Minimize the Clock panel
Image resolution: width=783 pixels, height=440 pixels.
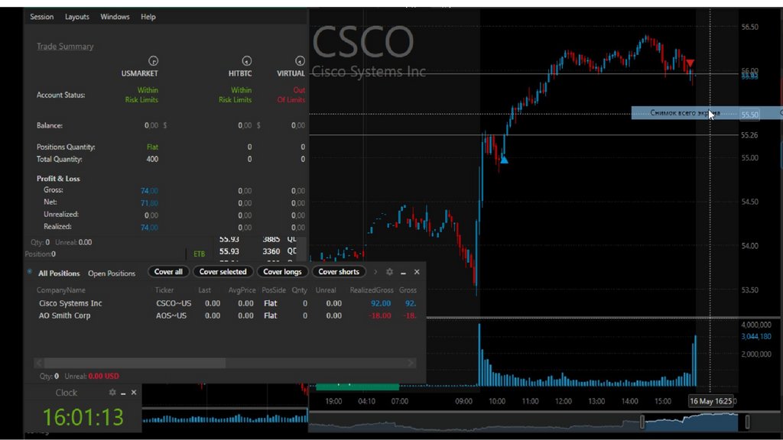click(123, 393)
